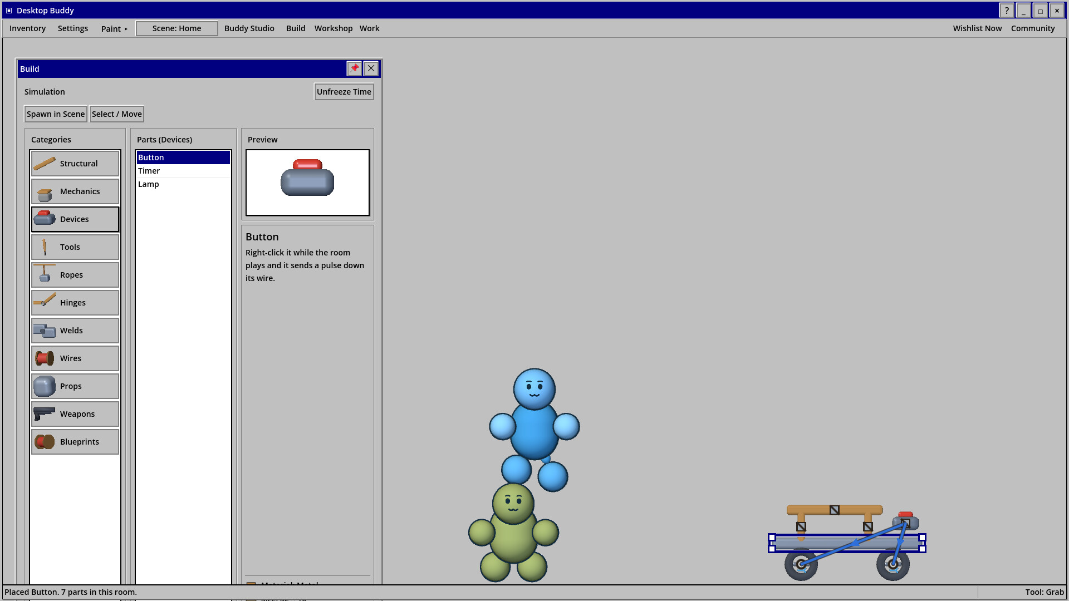
Task: Click the right wheel of the cart
Action: click(x=893, y=564)
